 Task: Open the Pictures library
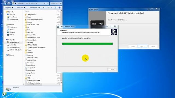12,32
